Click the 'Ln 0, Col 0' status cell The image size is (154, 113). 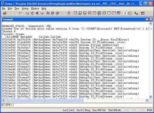pos(69,110)
